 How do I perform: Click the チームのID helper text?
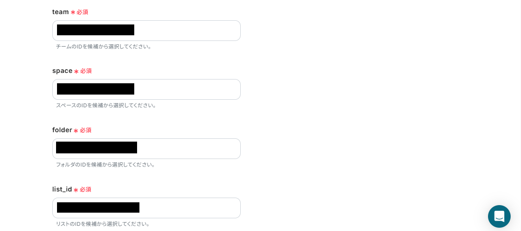[x=104, y=47]
